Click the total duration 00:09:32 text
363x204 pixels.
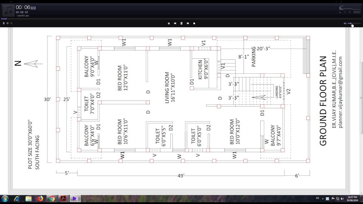point(22,12)
